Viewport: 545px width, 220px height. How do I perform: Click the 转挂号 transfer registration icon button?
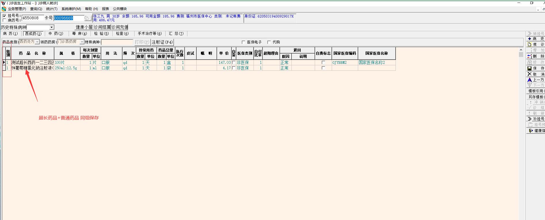[536, 33]
